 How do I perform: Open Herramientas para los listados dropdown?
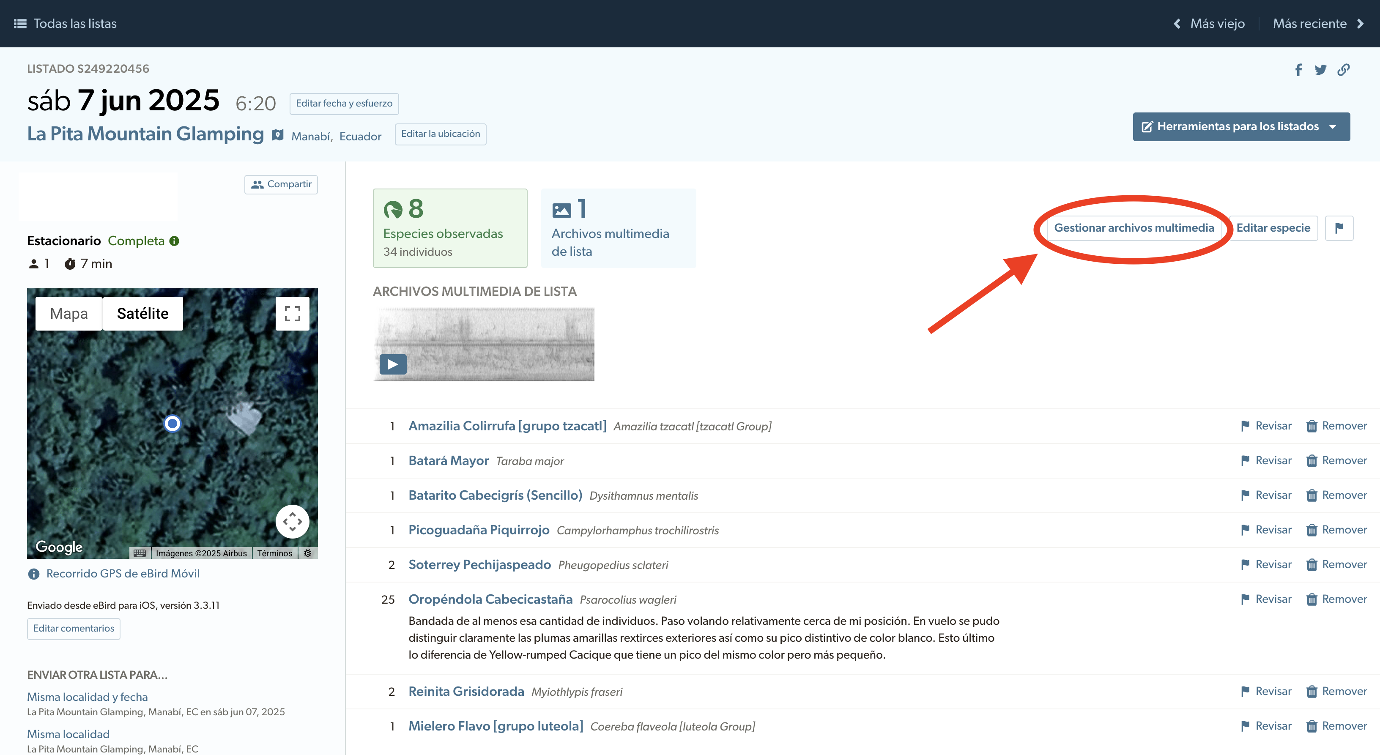click(1241, 127)
